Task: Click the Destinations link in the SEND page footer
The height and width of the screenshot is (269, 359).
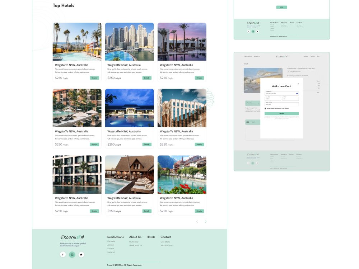Action: (x=274, y=23)
